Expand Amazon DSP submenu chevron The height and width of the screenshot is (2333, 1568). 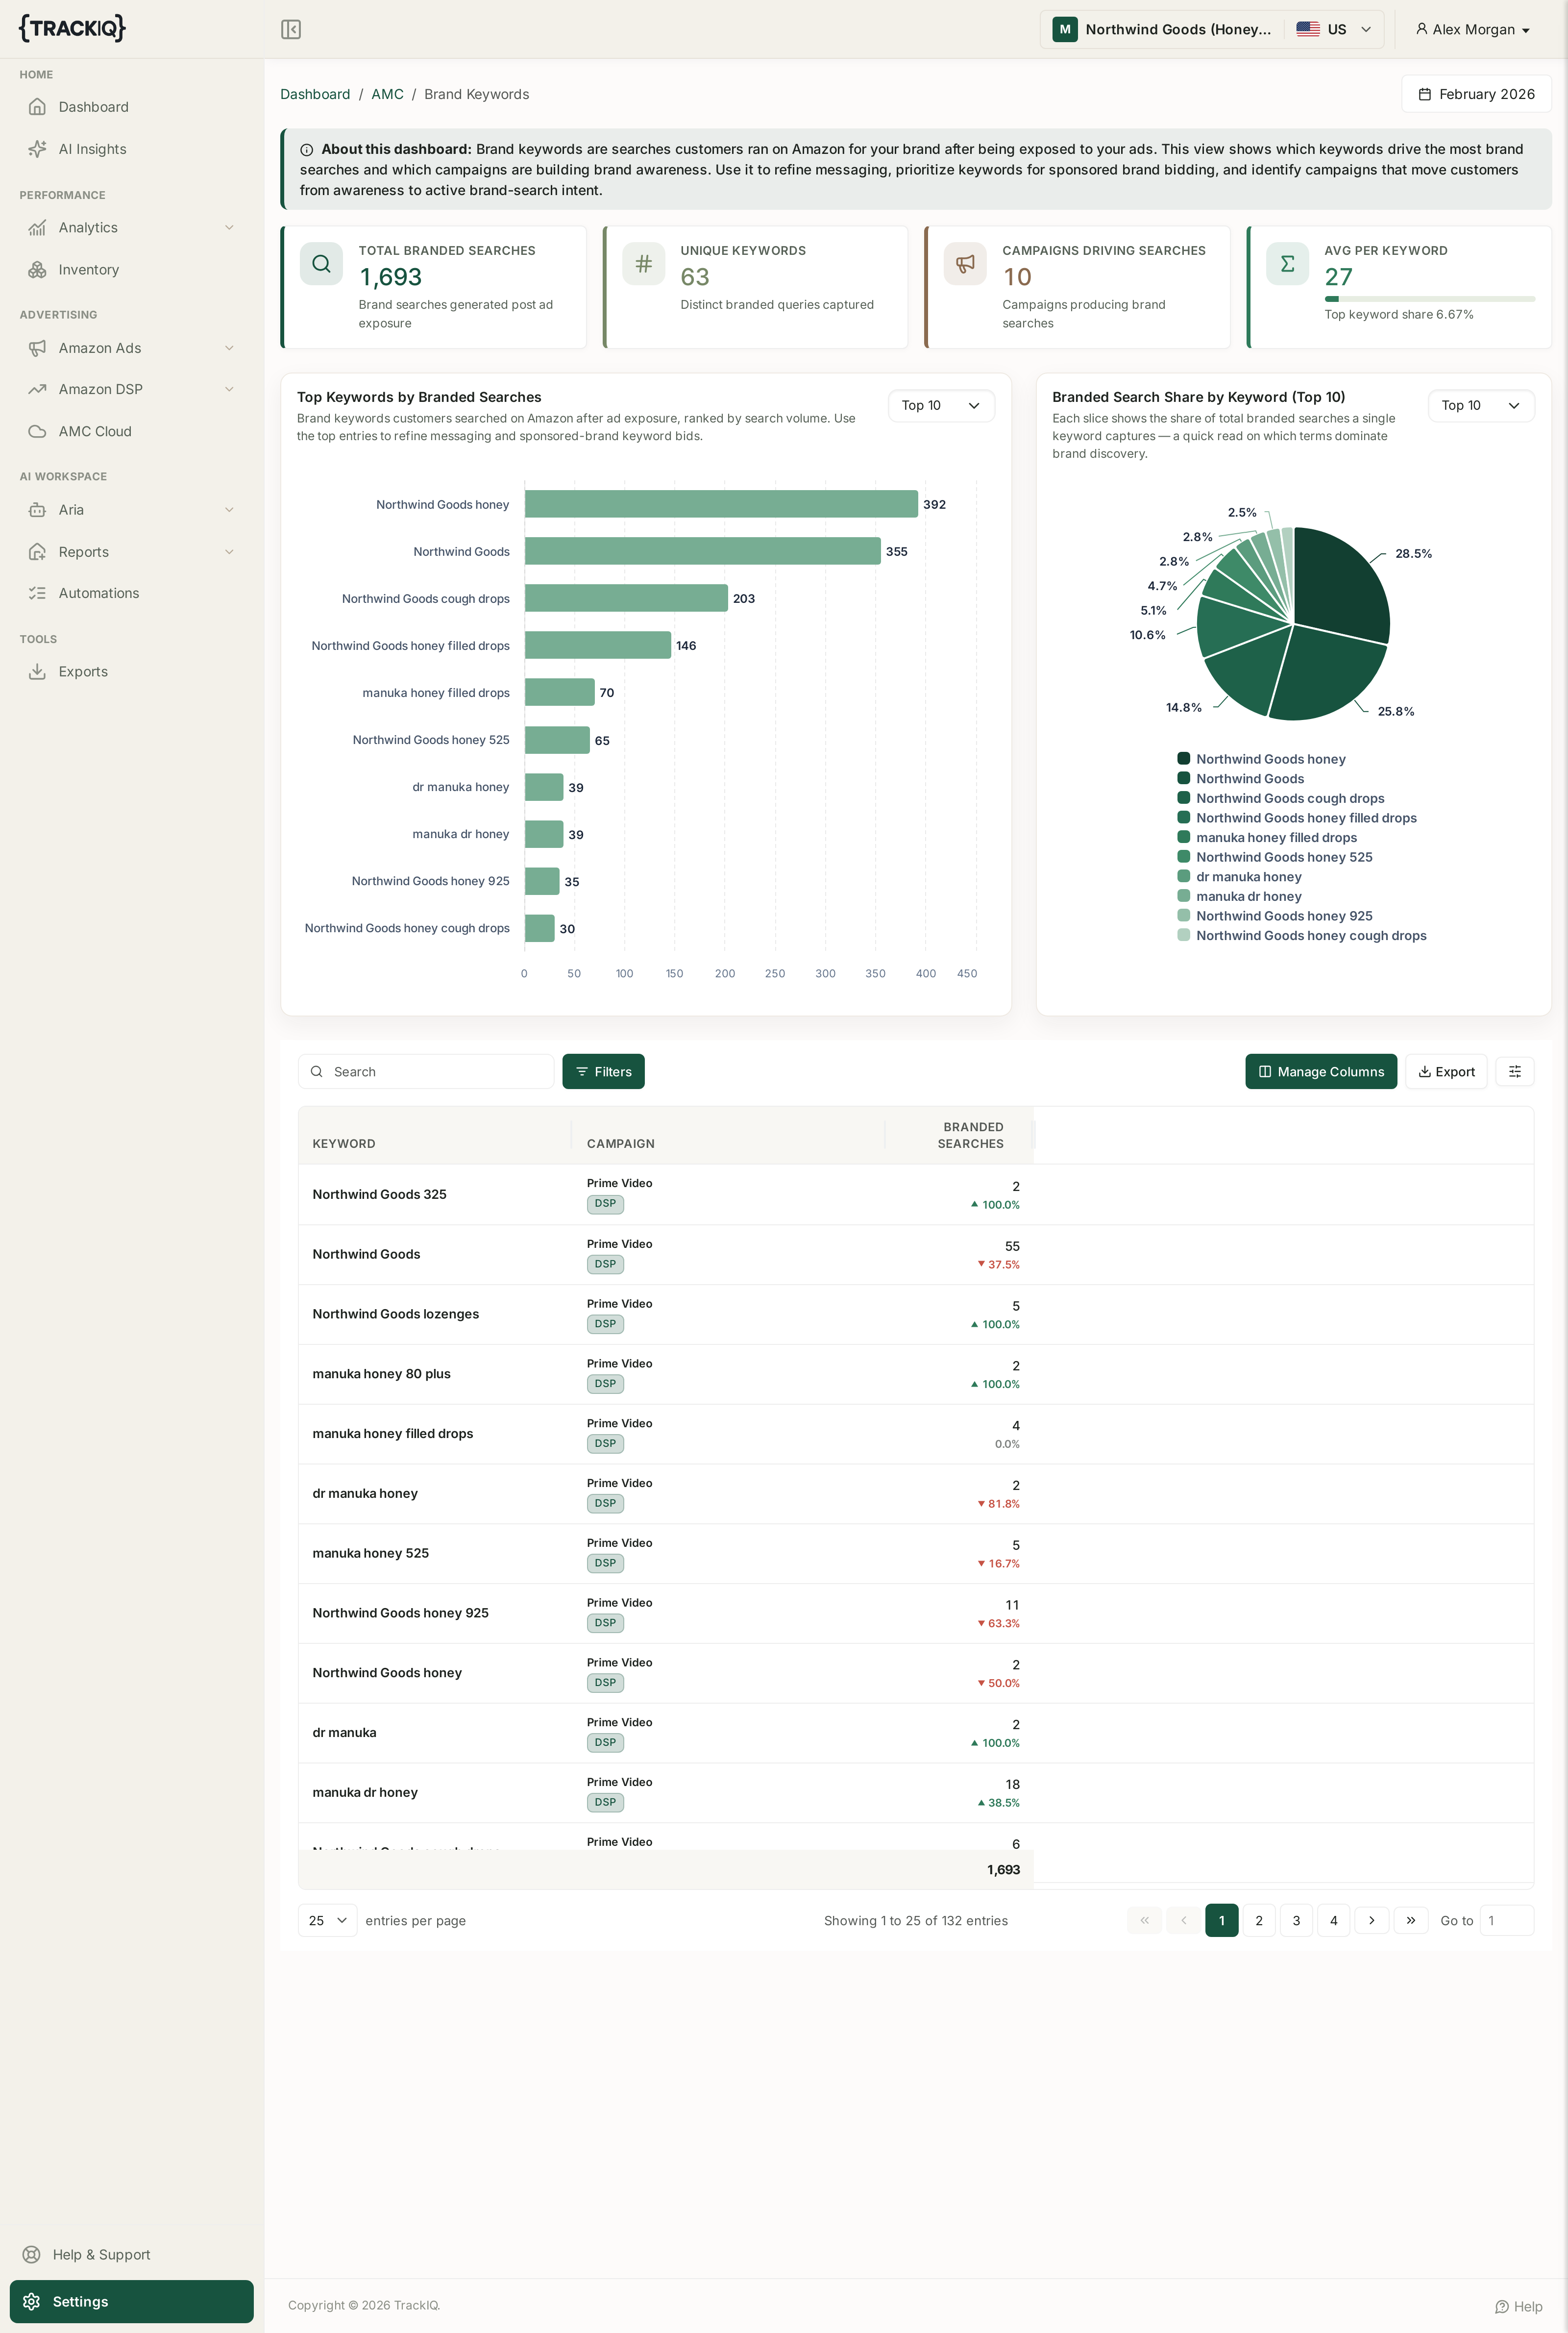pyautogui.click(x=229, y=389)
